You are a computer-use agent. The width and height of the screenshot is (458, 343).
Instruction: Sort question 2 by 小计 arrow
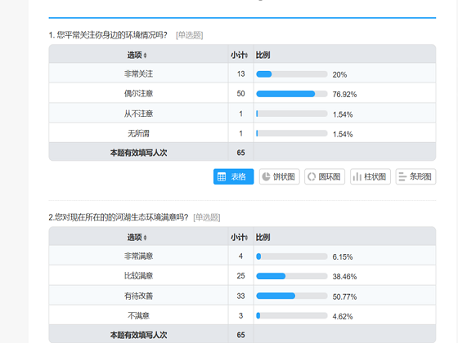pyautogui.click(x=246, y=238)
